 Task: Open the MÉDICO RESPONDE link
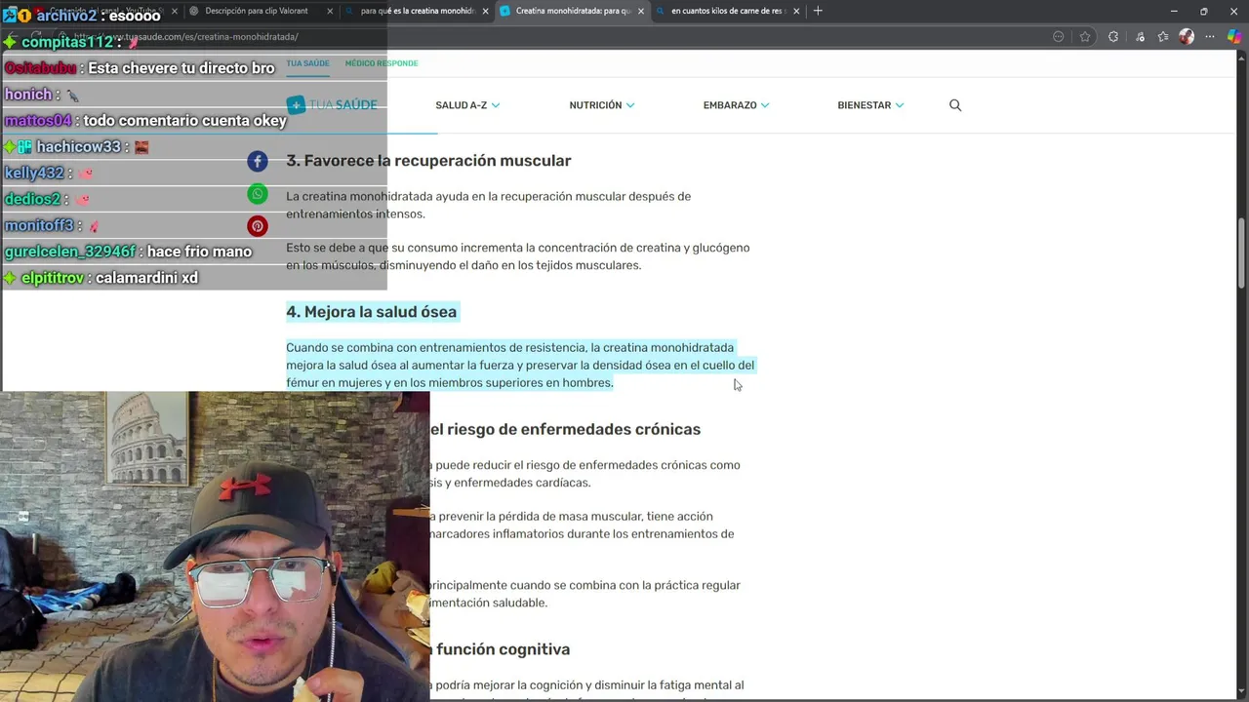[x=382, y=63]
